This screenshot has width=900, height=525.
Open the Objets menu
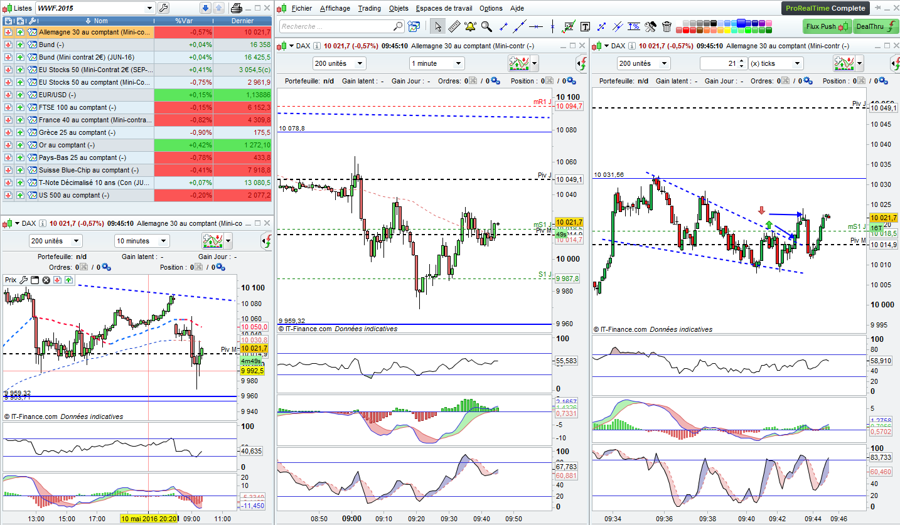tap(399, 8)
